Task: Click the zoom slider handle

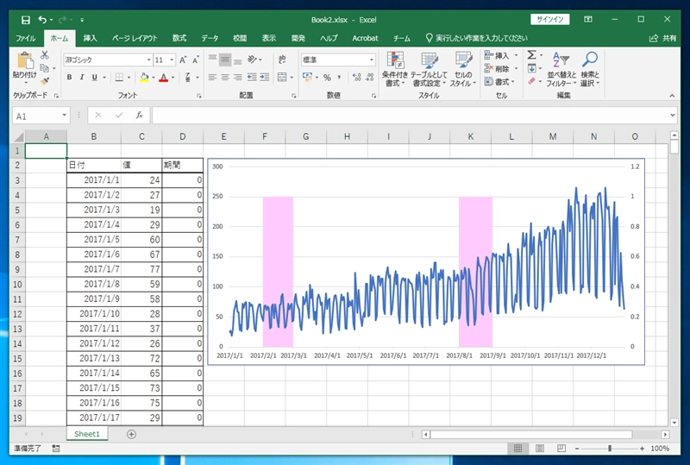Action: 610,449
